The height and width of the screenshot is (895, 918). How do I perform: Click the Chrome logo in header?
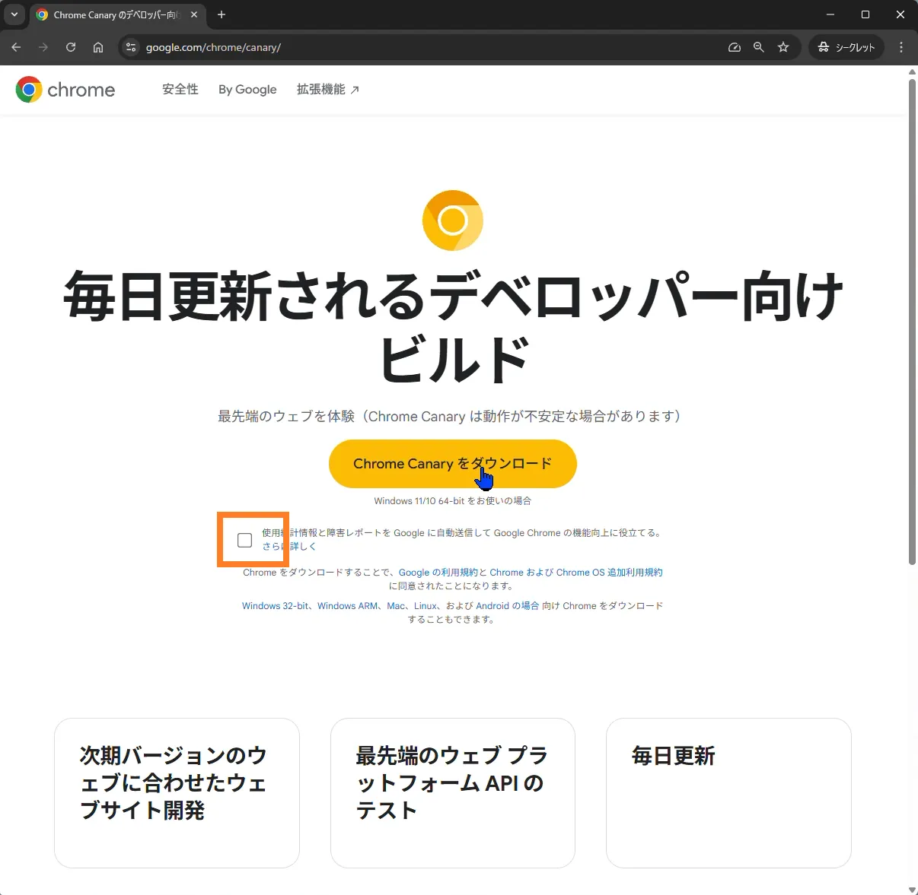(x=65, y=90)
